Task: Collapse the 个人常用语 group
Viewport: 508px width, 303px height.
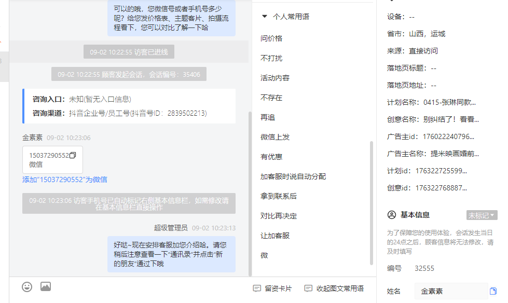Action: [264, 16]
